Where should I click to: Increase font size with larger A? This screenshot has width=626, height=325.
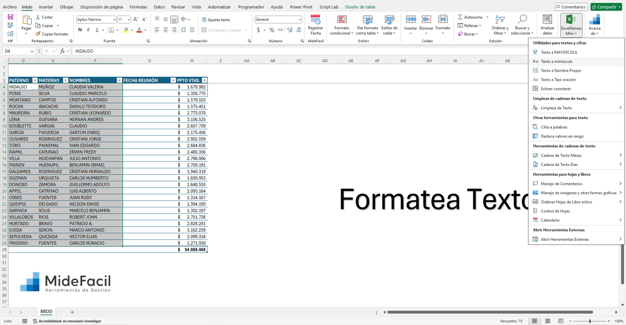tap(136, 20)
